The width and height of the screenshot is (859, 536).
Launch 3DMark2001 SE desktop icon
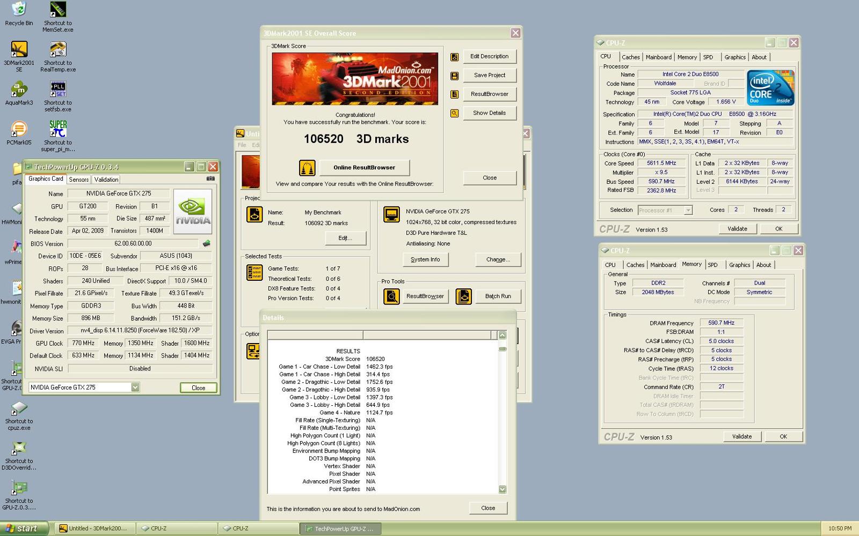(19, 49)
